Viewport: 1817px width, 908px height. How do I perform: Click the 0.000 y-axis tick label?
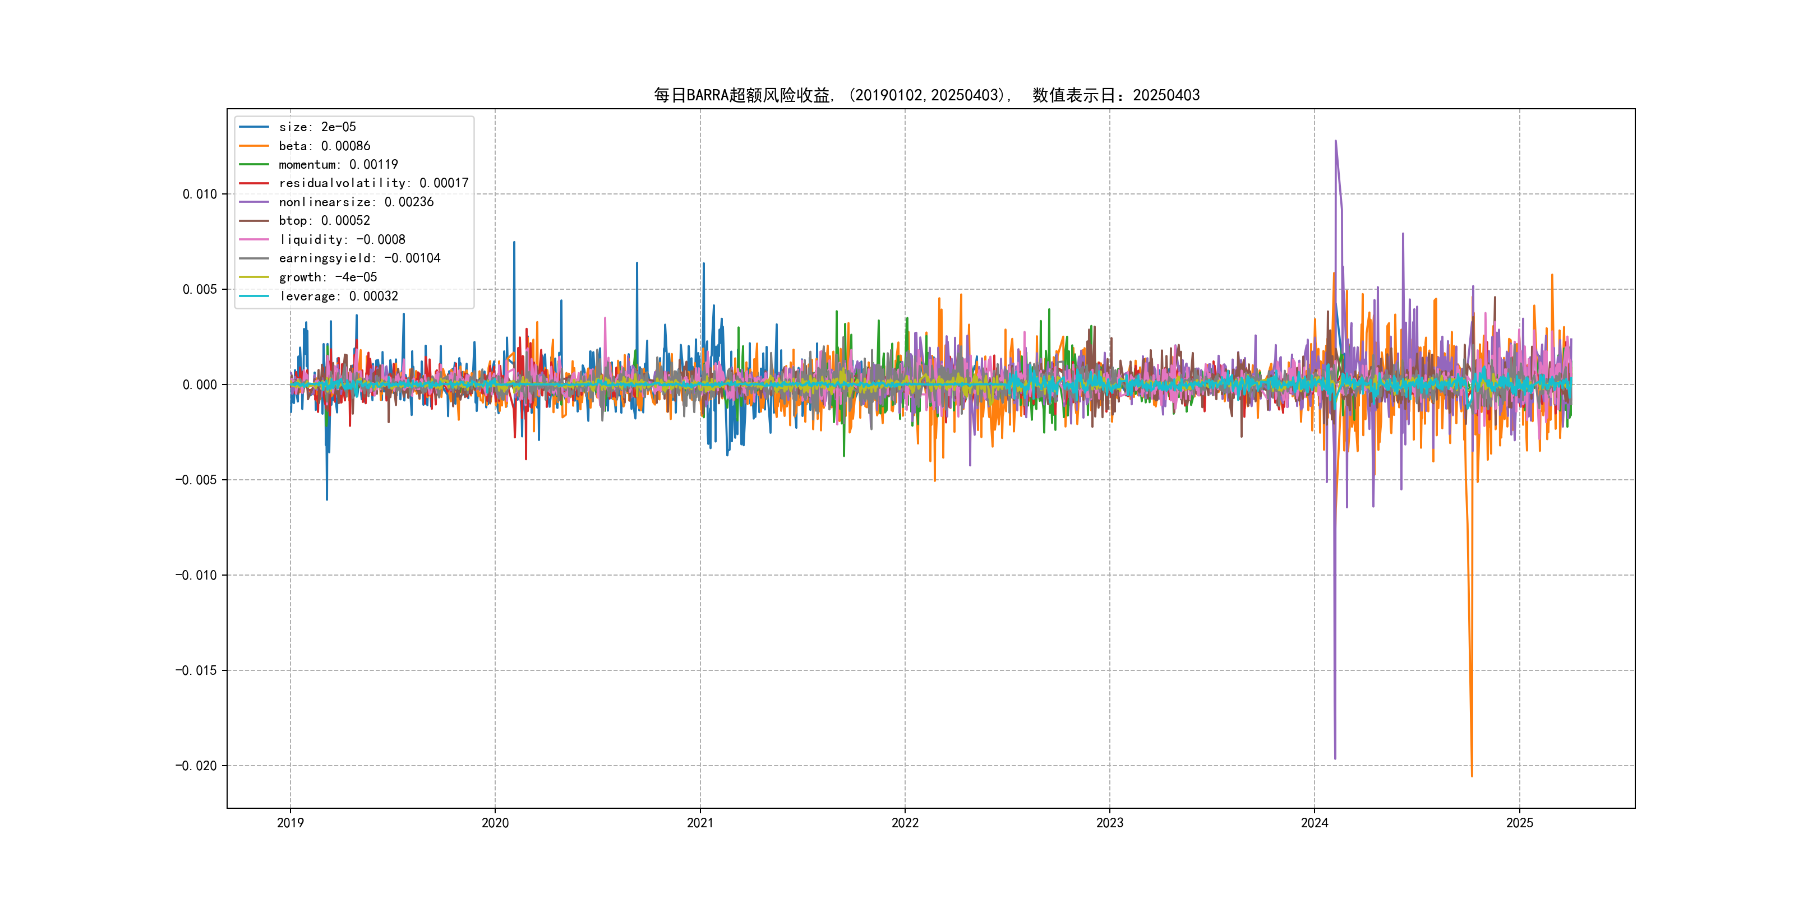tap(200, 385)
